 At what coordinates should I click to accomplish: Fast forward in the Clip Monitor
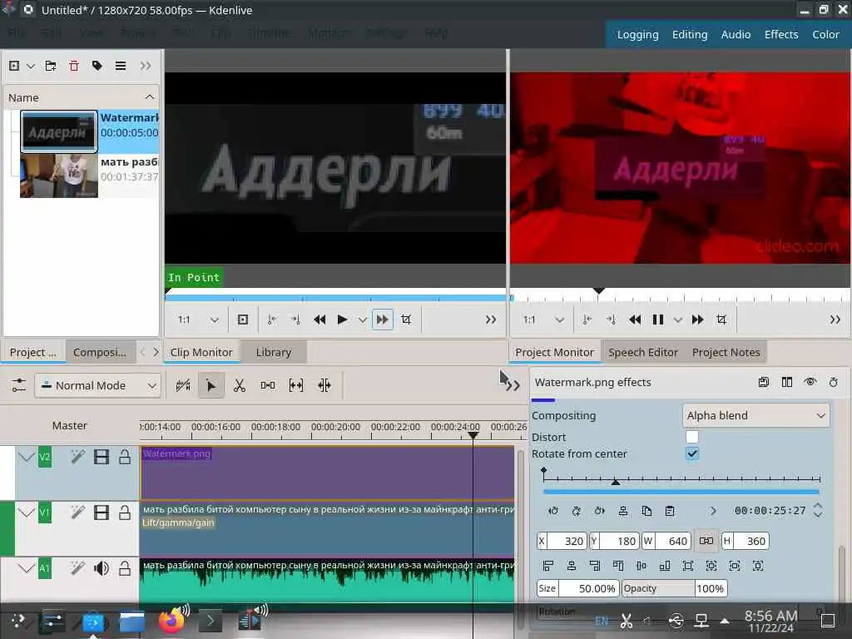(x=383, y=319)
